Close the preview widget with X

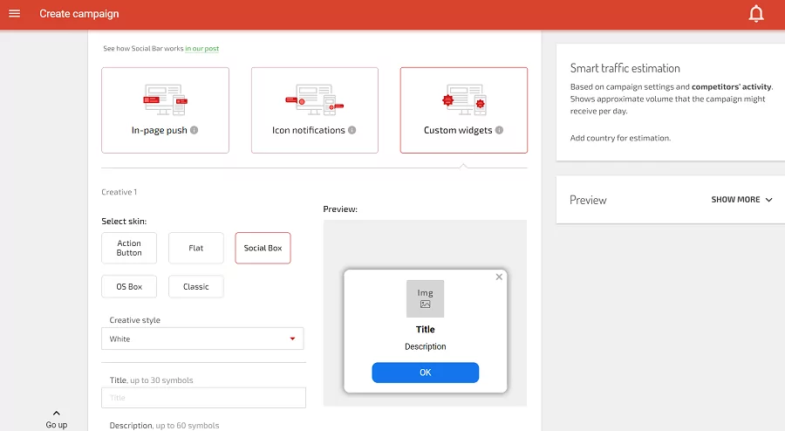coord(499,277)
